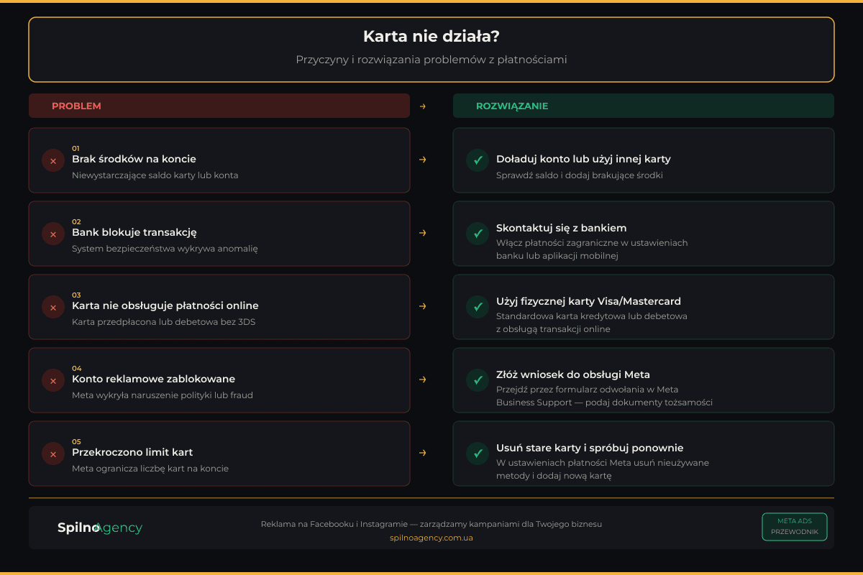Click the title Konto reklamowe zablokowane

(x=153, y=379)
